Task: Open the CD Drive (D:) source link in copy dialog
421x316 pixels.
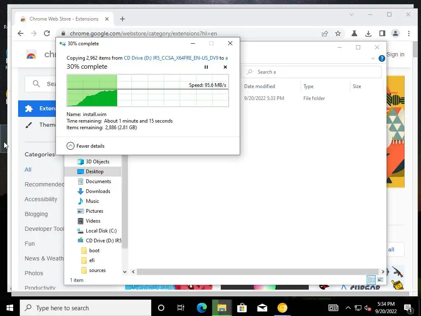Action: pos(171,58)
